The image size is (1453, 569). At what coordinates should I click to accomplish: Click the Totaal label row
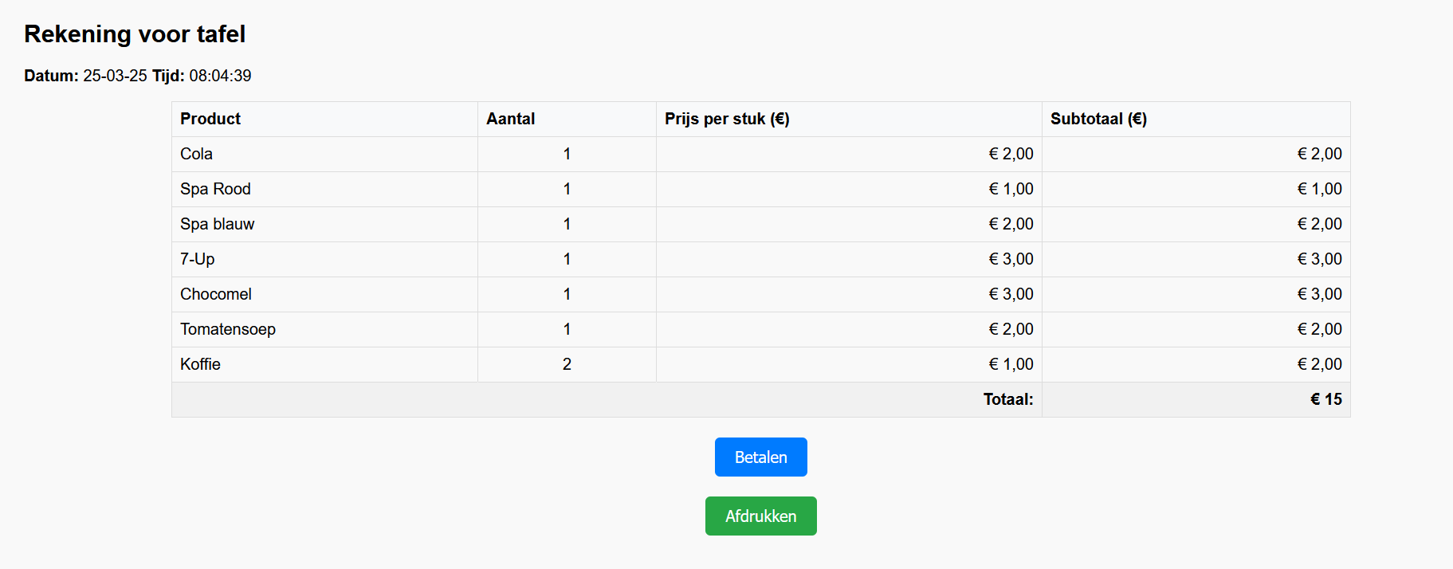(1007, 399)
